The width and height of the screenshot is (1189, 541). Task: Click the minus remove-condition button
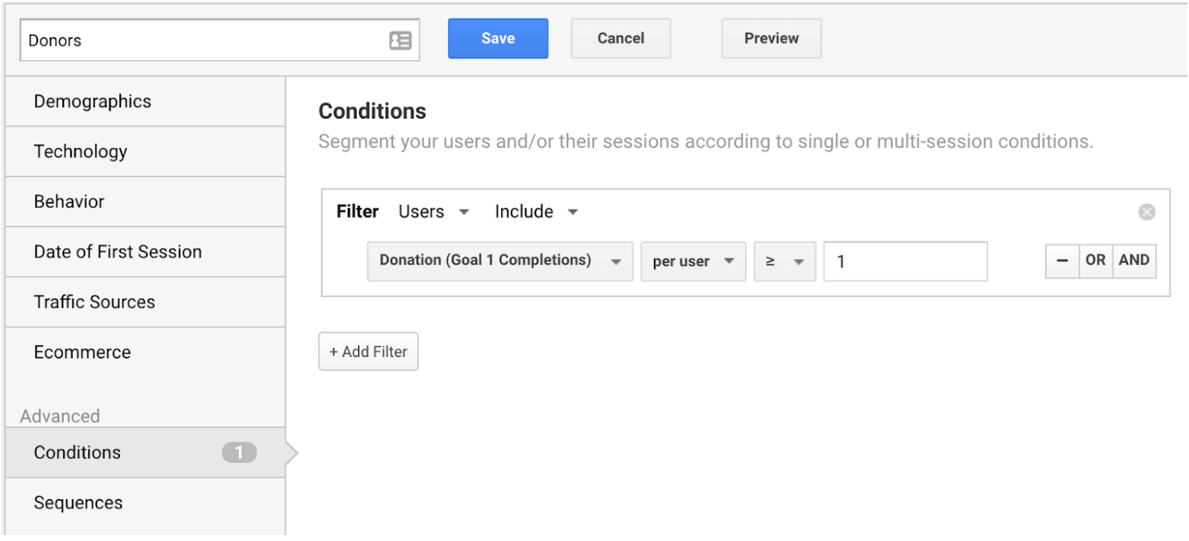(1063, 261)
